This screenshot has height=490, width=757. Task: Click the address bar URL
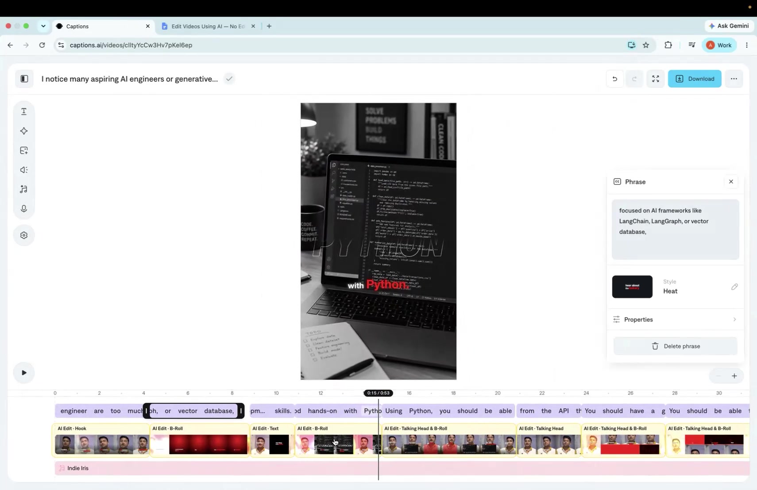click(131, 45)
